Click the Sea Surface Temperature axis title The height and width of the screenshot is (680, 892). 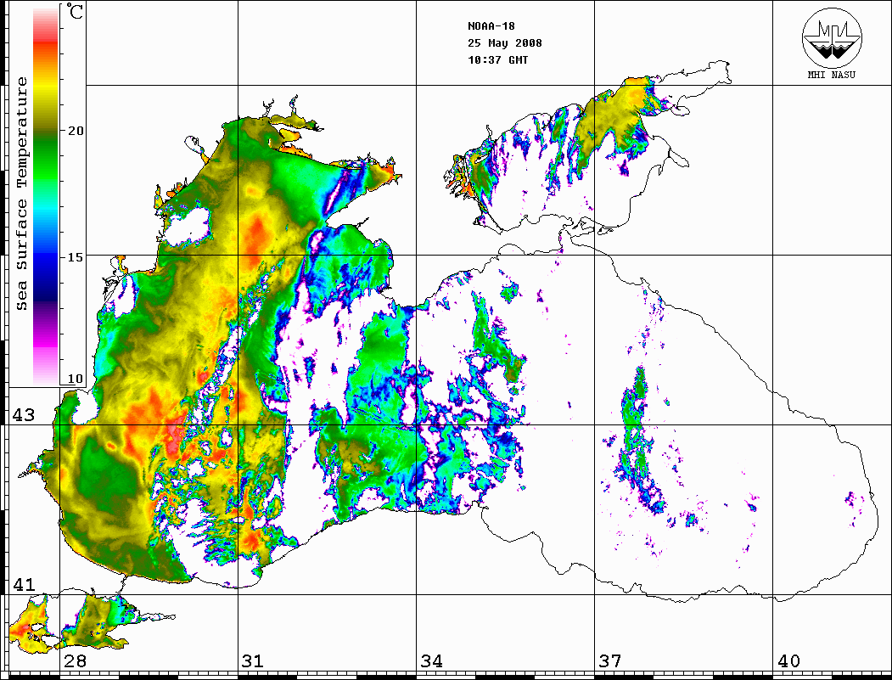click(22, 194)
